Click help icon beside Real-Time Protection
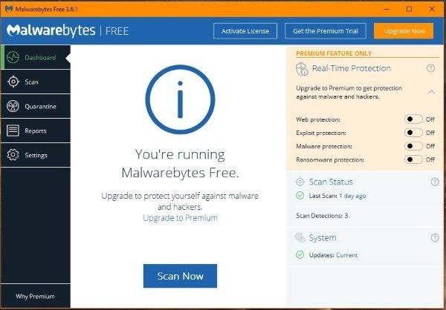 point(430,68)
